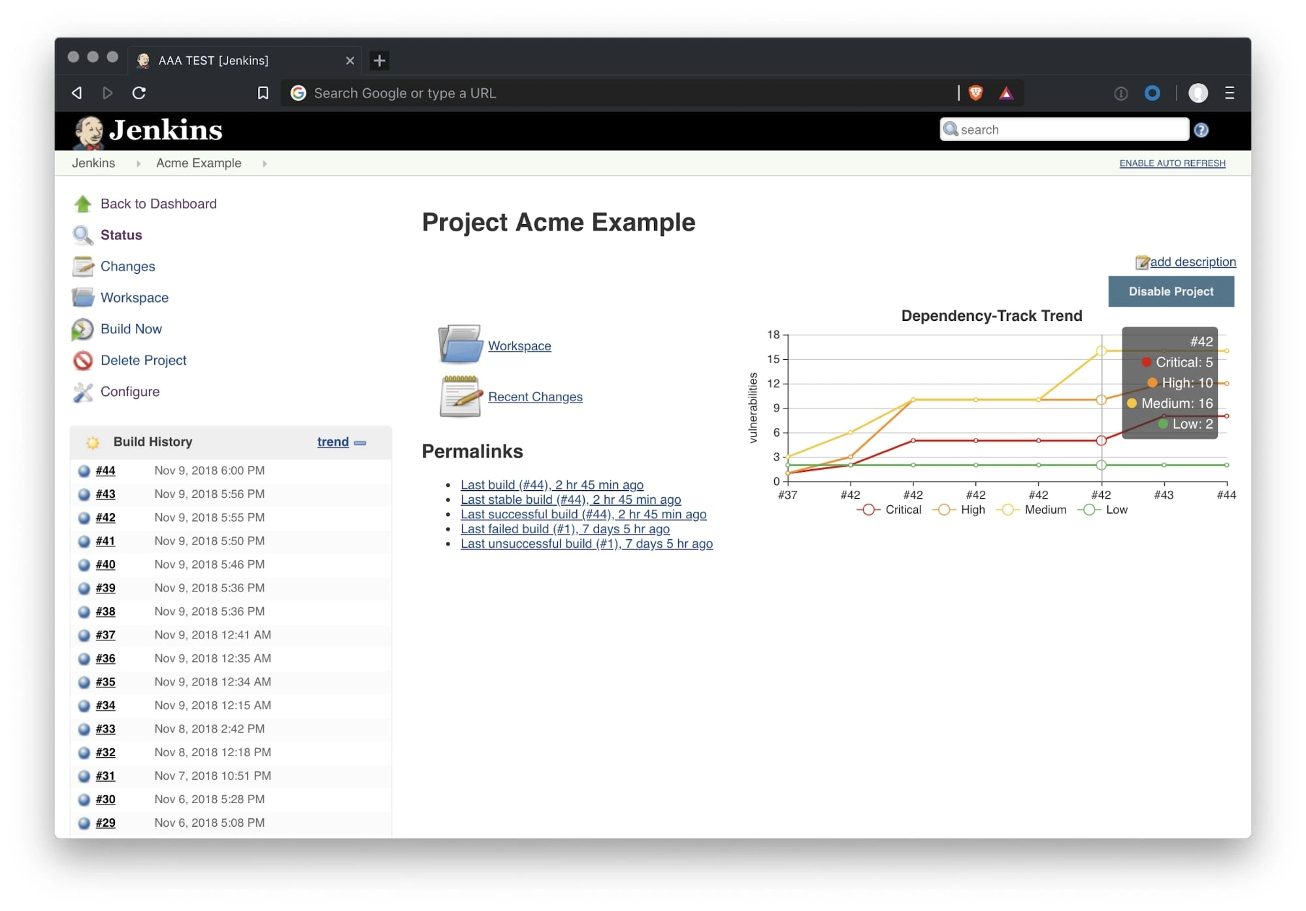Disable Project button toggle
This screenshot has height=911, width=1306.
coord(1171,291)
